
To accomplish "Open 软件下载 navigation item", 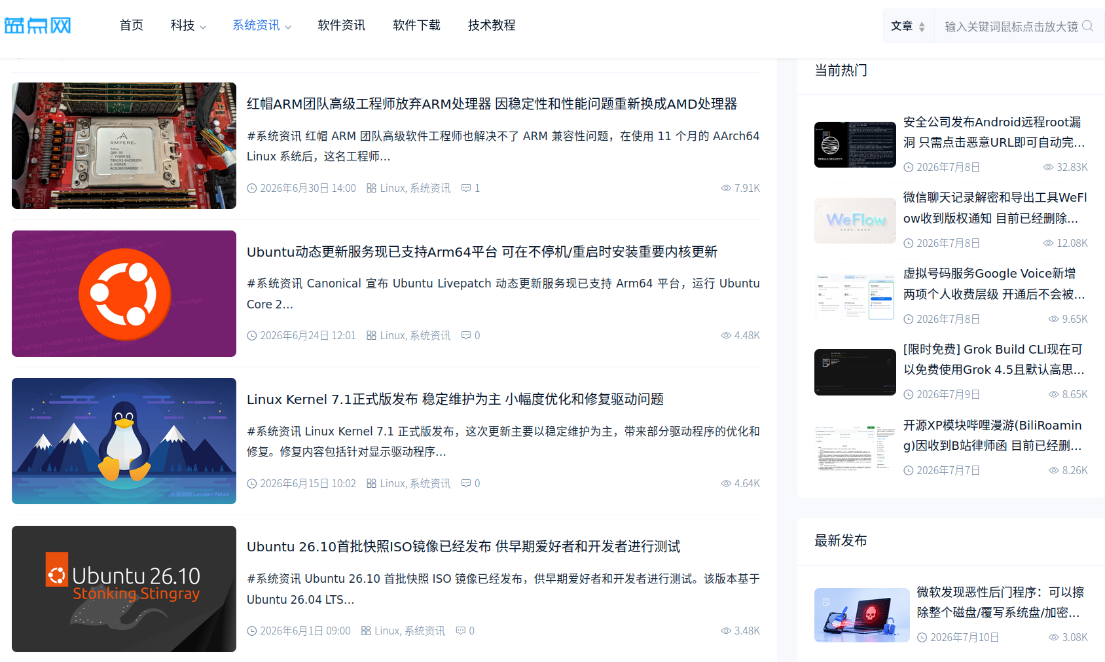I will [416, 25].
